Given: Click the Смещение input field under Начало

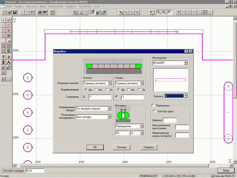Looking at the screenshot, I should [100, 97].
